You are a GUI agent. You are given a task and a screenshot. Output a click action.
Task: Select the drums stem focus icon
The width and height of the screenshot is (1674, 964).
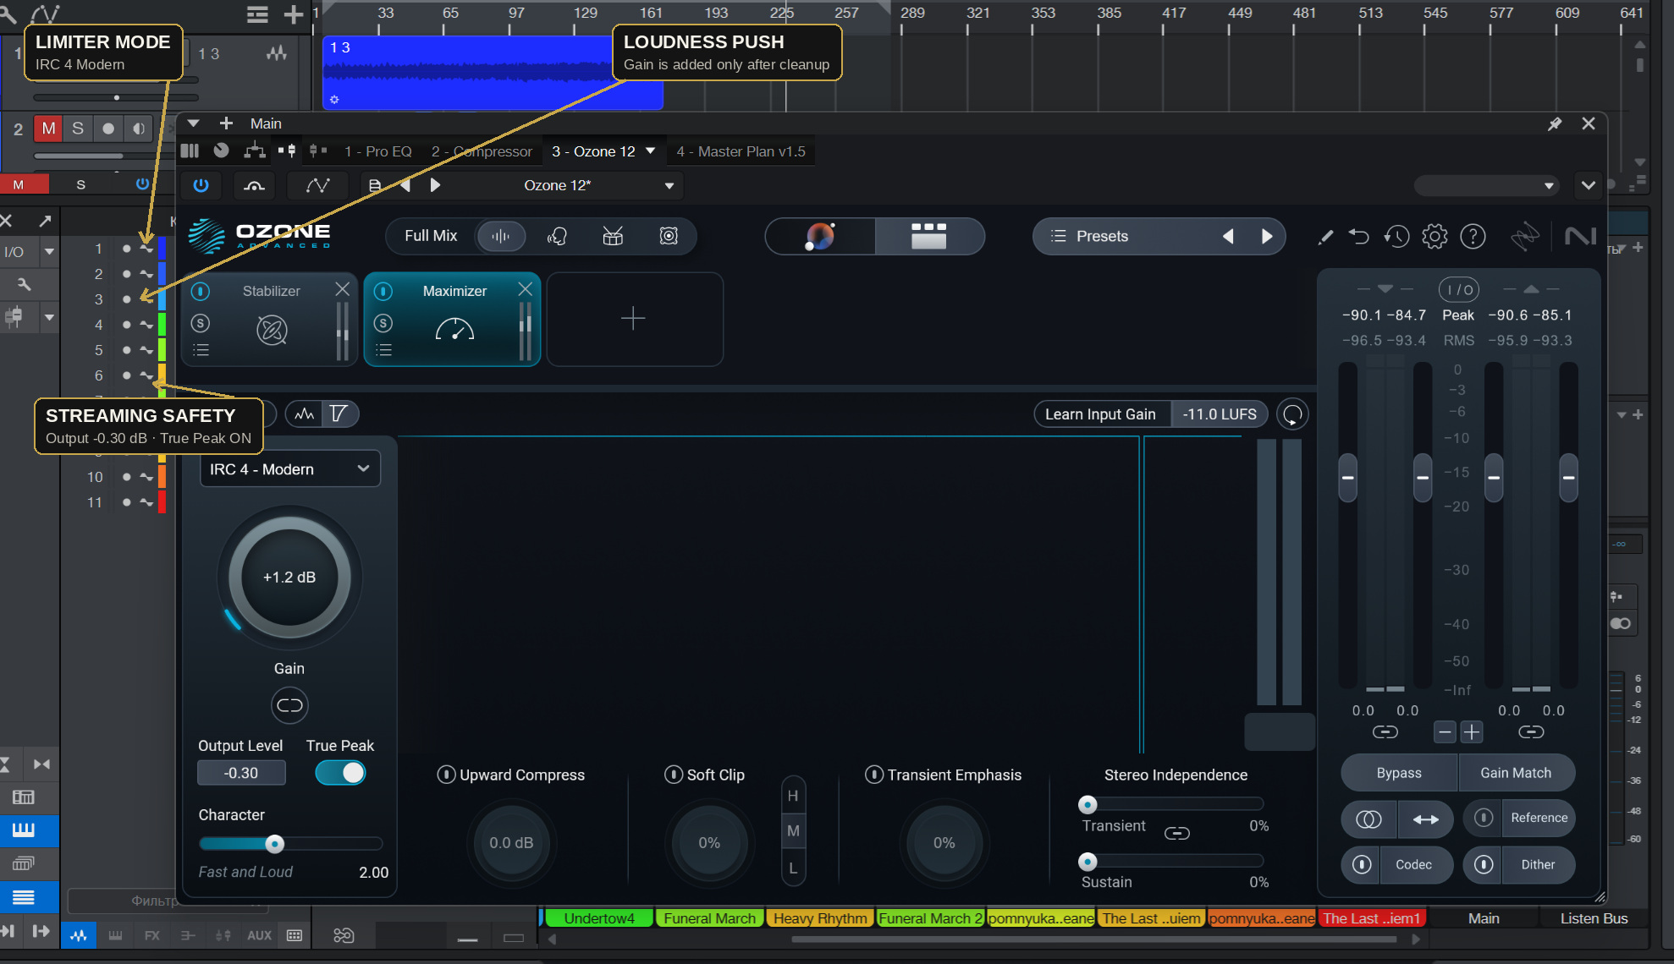613,236
